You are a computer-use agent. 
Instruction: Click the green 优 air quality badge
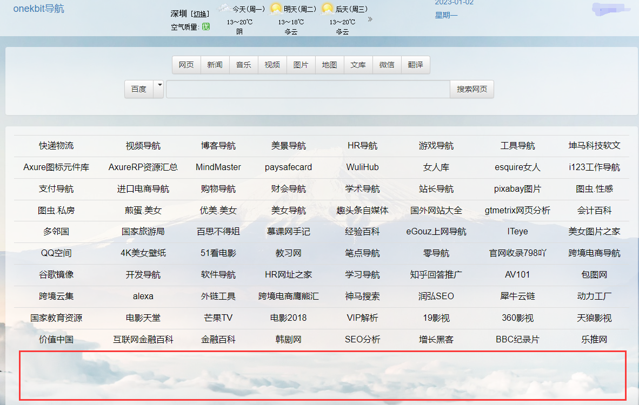pyautogui.click(x=206, y=26)
